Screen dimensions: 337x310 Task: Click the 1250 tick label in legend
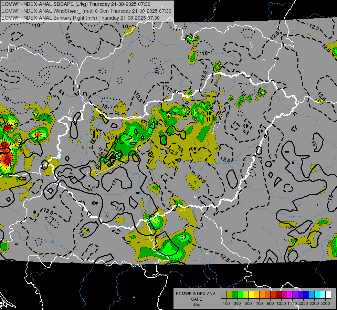point(281,303)
